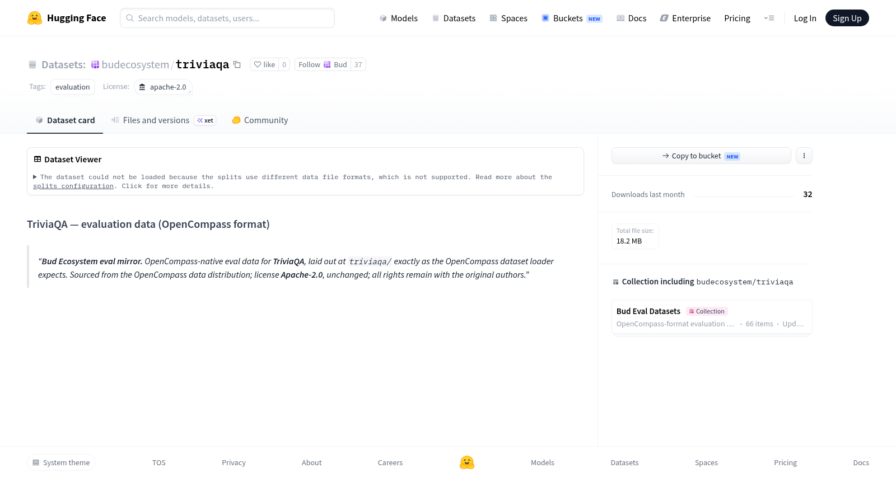
Task: Open the Careers footer link
Action: (x=390, y=462)
